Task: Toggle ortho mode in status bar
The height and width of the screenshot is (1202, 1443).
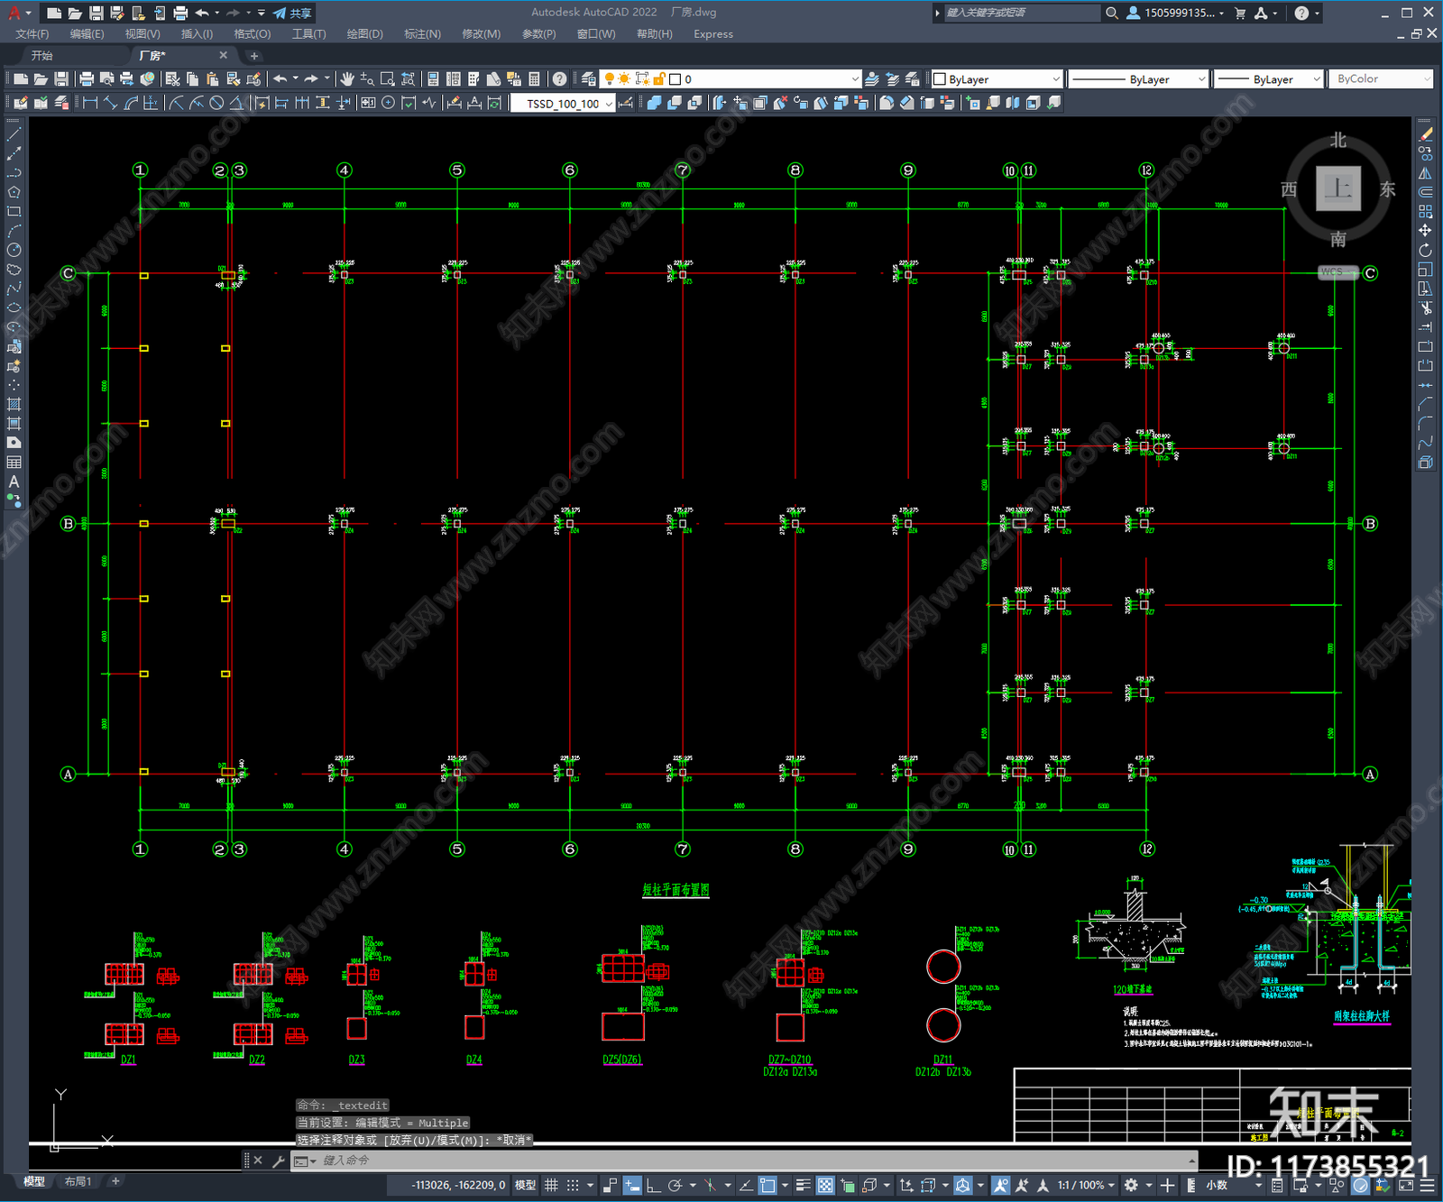Action: pyautogui.click(x=653, y=1185)
